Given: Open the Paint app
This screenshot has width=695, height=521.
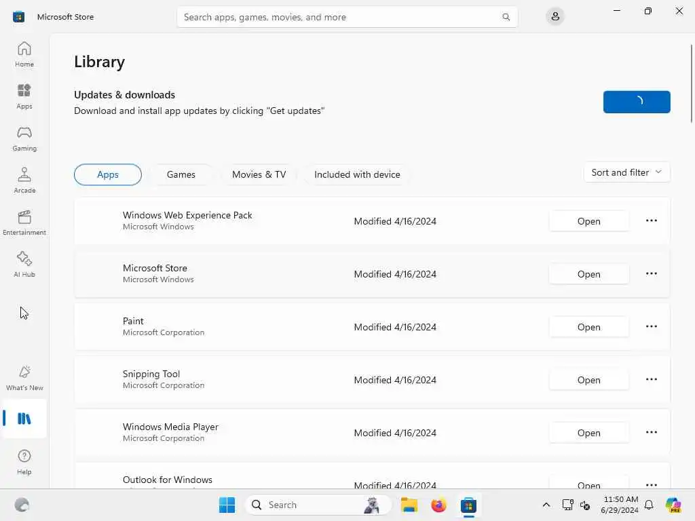Looking at the screenshot, I should click(x=588, y=327).
